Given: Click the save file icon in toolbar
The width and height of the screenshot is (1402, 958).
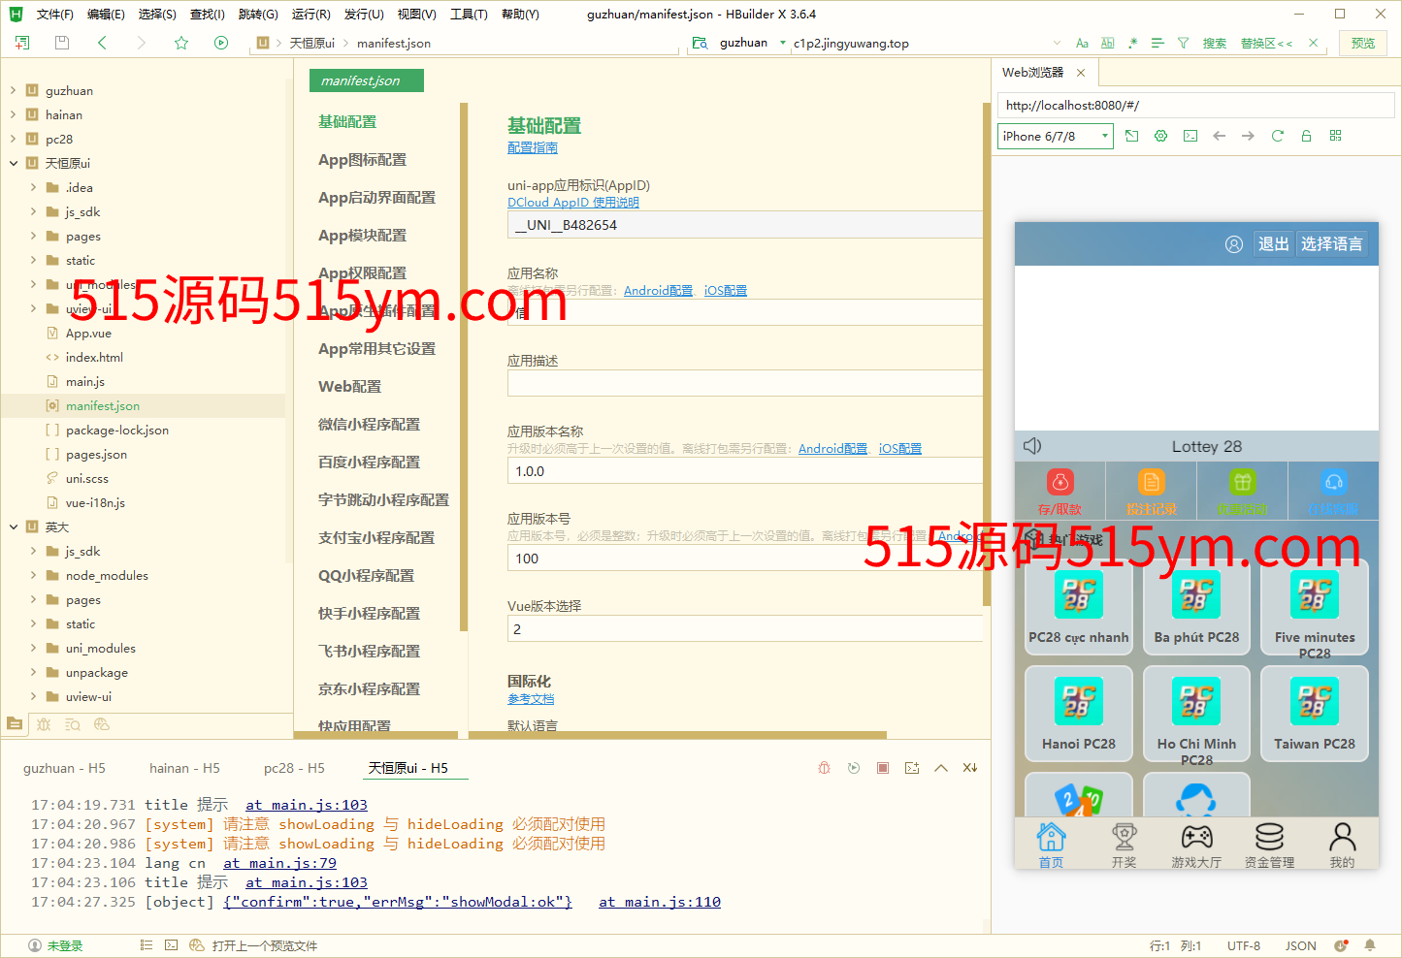Looking at the screenshot, I should click(62, 43).
